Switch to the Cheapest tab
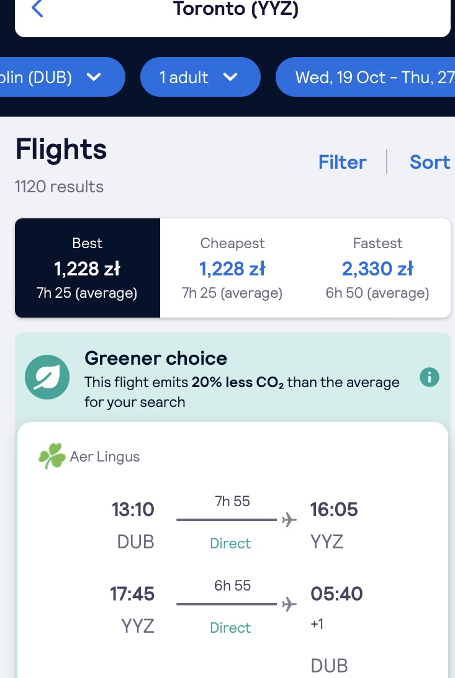 (232, 268)
